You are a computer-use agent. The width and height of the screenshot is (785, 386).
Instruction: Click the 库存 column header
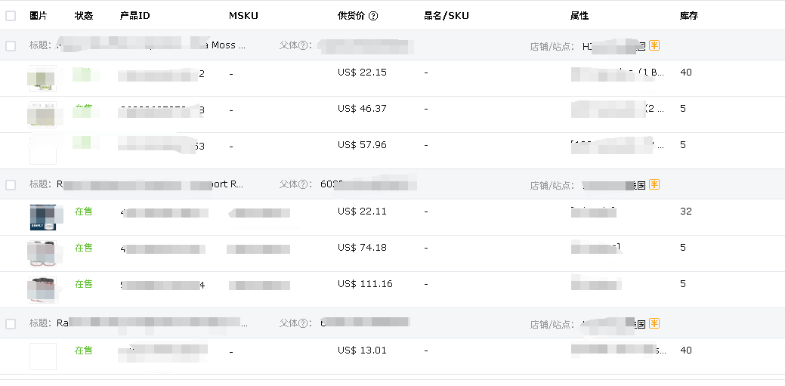click(x=688, y=16)
